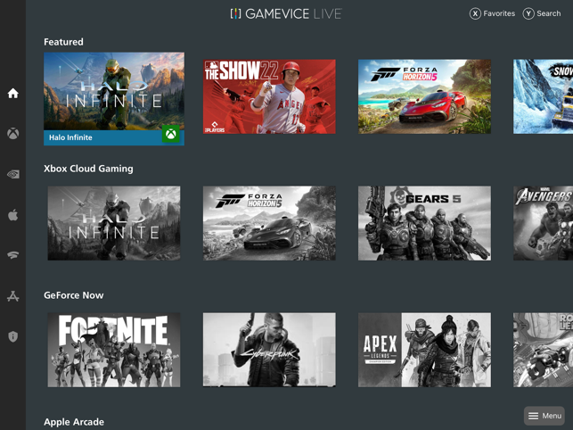The width and height of the screenshot is (573, 430).
Task: Click the Apple Arcade heading
Action: click(74, 422)
